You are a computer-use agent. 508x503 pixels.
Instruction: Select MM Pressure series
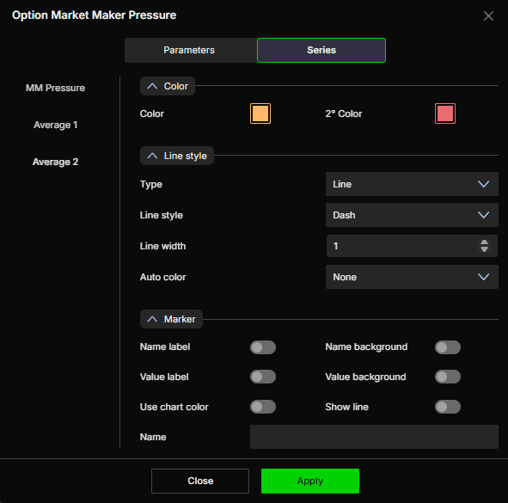coord(55,88)
